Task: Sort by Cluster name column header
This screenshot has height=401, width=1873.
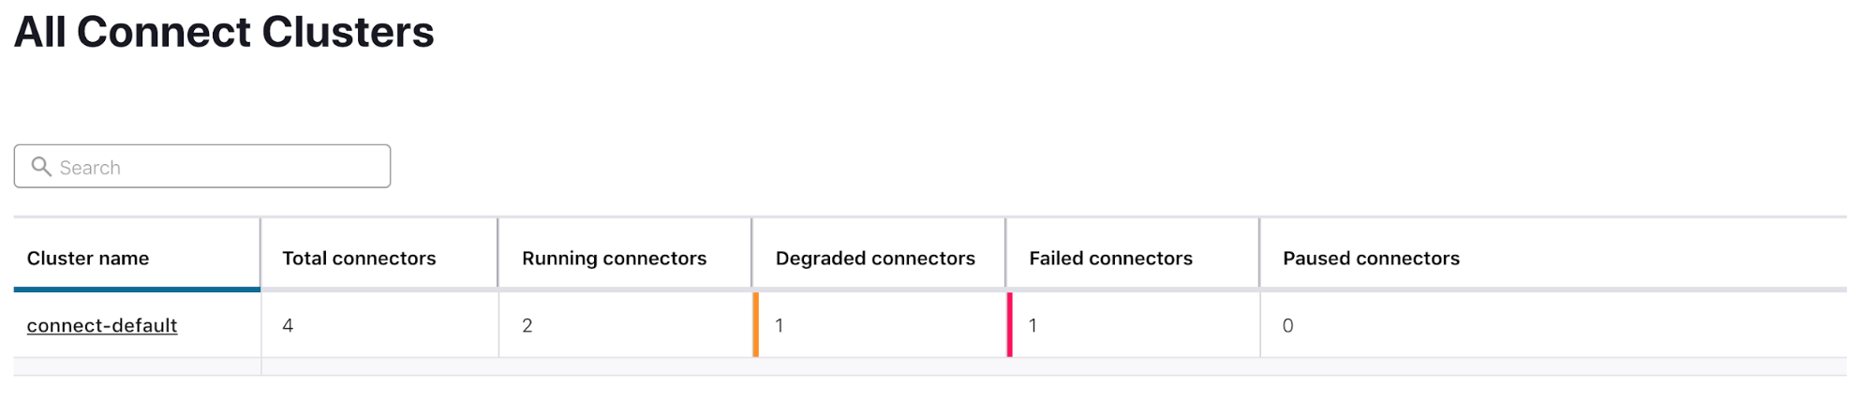Action: (88, 258)
